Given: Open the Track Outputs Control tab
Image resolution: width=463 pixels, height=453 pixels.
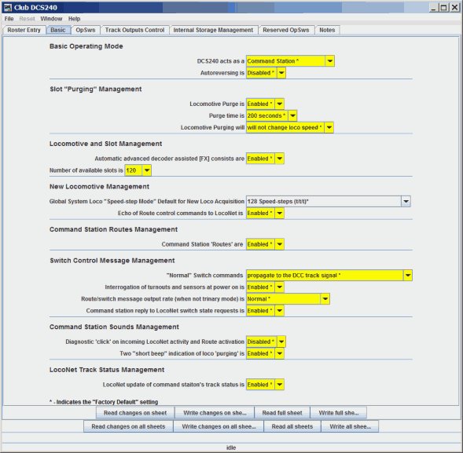Looking at the screenshot, I should [x=134, y=30].
